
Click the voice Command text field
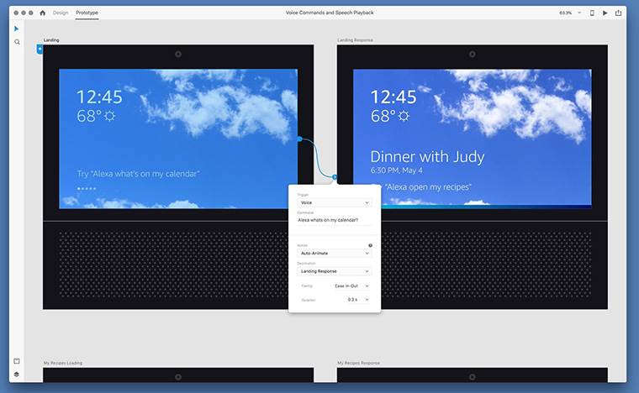click(x=335, y=220)
